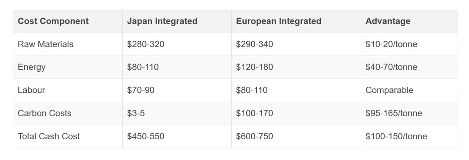The width and height of the screenshot is (469, 160).
Task: Click the Comparable advantage cell
Action: pos(389,90)
